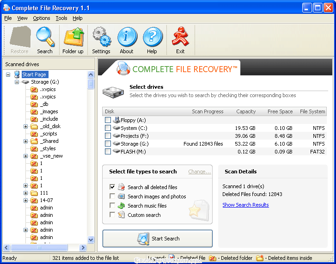Click the deleted folder icon beside _db

[34, 104]
